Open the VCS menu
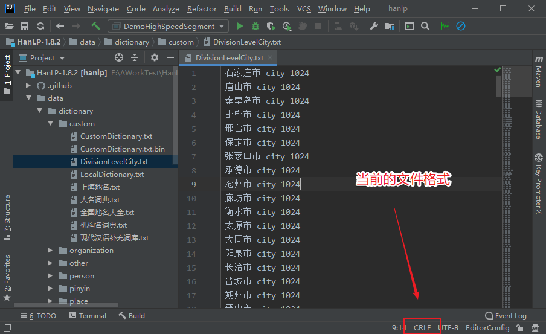This screenshot has height=334, width=546. click(x=304, y=9)
